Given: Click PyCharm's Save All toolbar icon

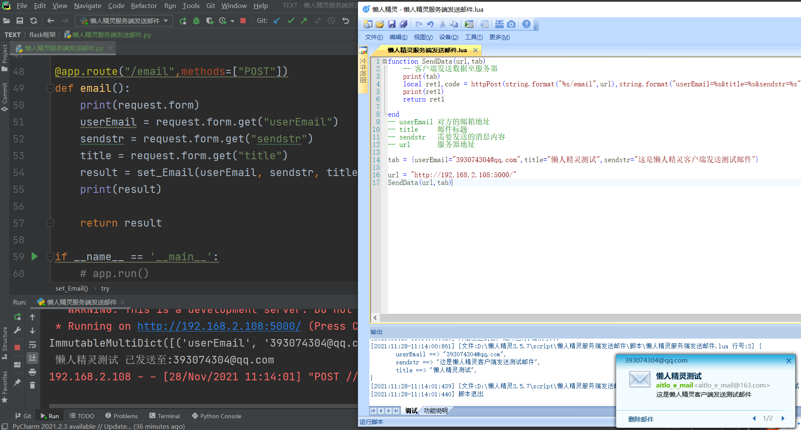Looking at the screenshot, I should 20,21.
